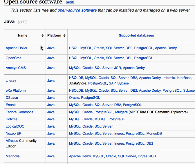The image size is (195, 164).
Task: Sort table by Platform column arrows
Action: tap(64, 36)
